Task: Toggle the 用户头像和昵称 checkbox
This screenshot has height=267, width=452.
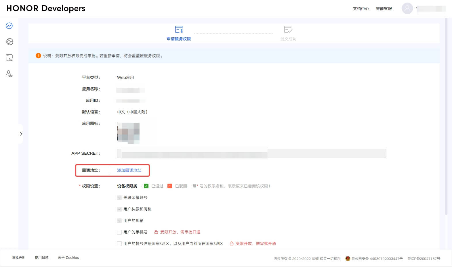Action: pos(119,209)
